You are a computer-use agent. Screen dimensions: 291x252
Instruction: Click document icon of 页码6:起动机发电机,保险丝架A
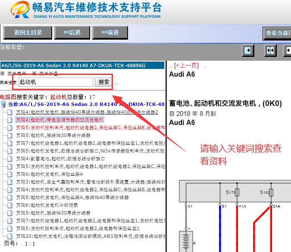click(9, 174)
